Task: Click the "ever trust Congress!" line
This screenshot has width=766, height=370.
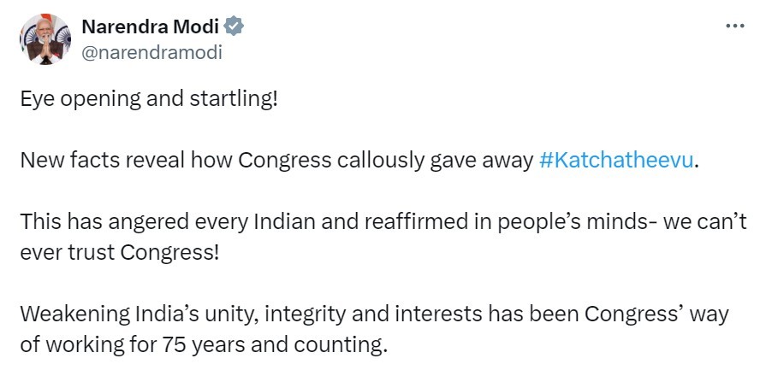Action: (x=120, y=254)
